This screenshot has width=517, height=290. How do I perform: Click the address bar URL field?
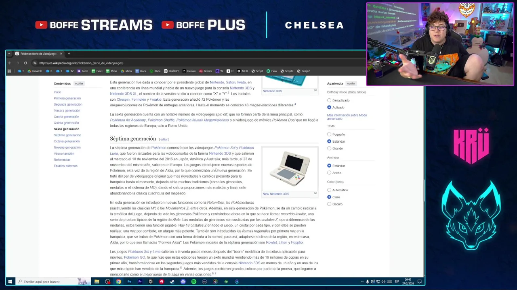coord(194,63)
